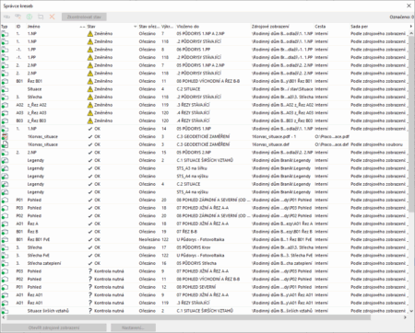Click the type icon of the z_Řez A02 row
This screenshot has width=415, height=333.
point(5,105)
